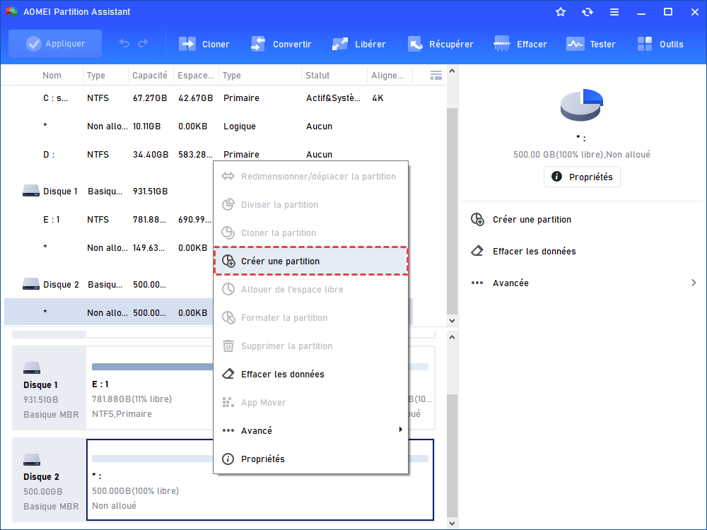Expand the Avancé submenu in context menu
The image size is (707, 530).
click(311, 430)
